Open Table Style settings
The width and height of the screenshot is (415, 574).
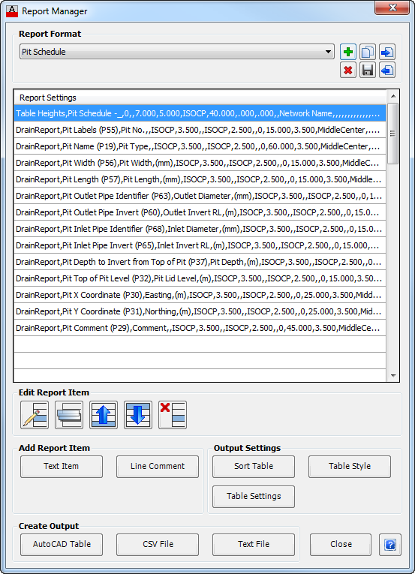coord(350,467)
